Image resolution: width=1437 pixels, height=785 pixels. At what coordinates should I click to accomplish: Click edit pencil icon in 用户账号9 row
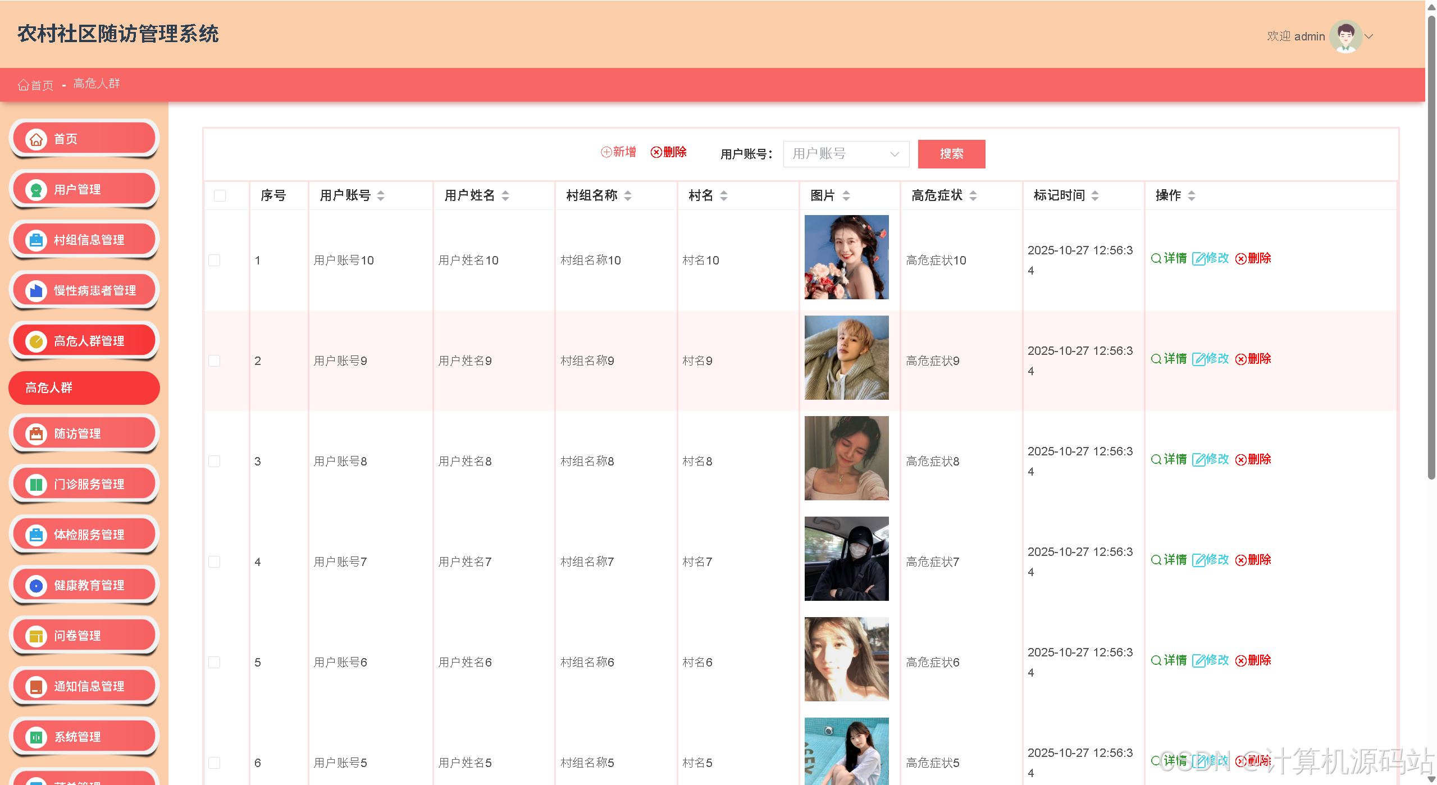coord(1198,359)
